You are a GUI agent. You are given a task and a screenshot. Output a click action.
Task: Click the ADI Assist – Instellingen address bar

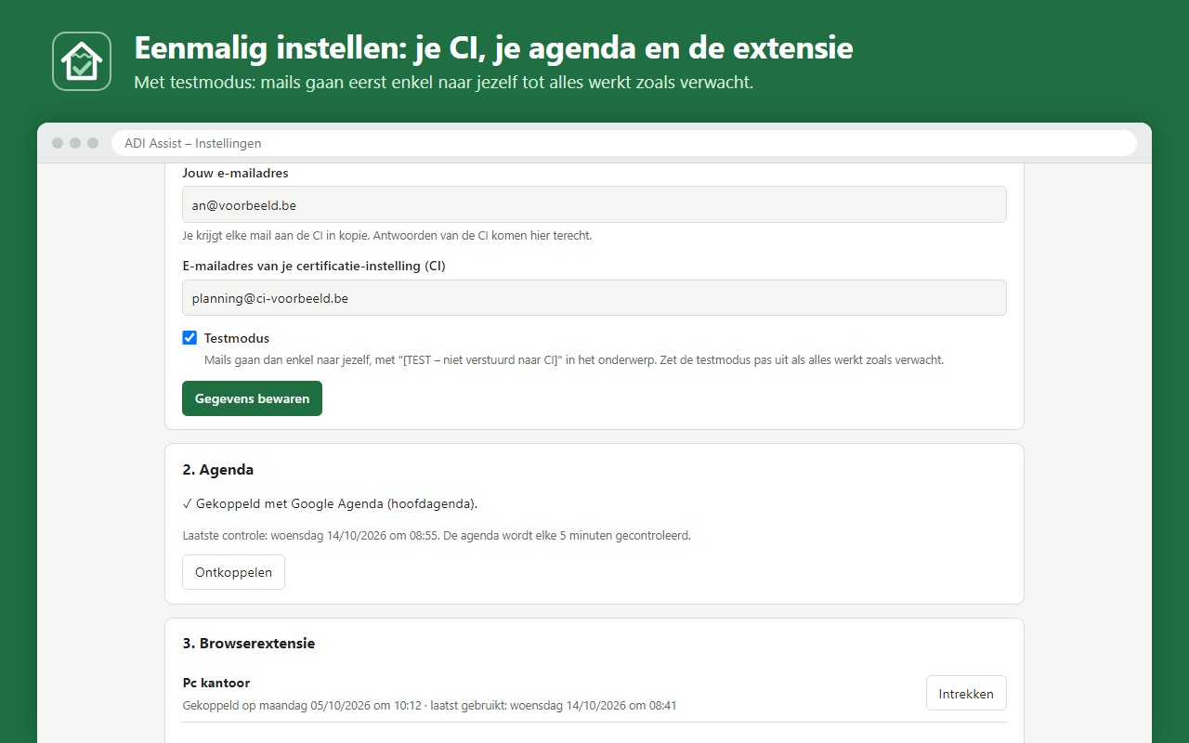coord(624,143)
